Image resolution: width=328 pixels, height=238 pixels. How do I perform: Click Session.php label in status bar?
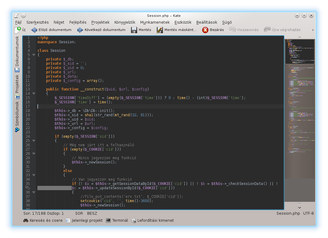(288, 213)
